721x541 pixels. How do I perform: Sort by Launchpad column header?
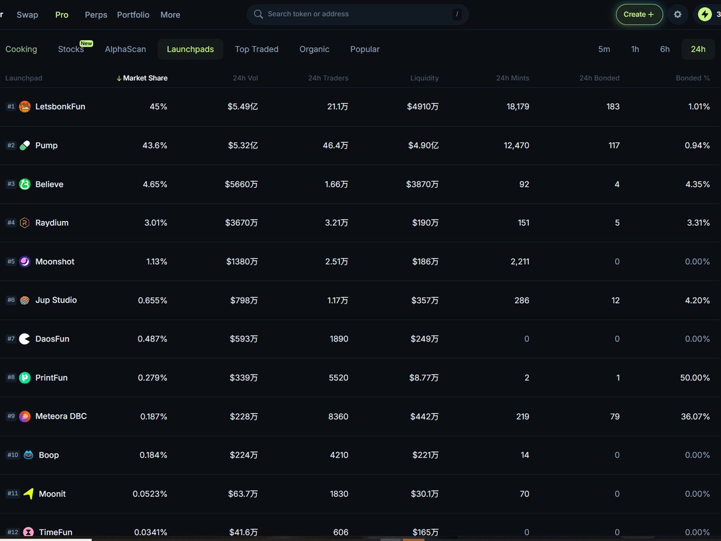(x=24, y=78)
